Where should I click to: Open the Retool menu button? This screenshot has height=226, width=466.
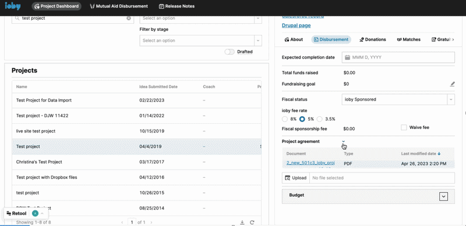click(x=17, y=213)
